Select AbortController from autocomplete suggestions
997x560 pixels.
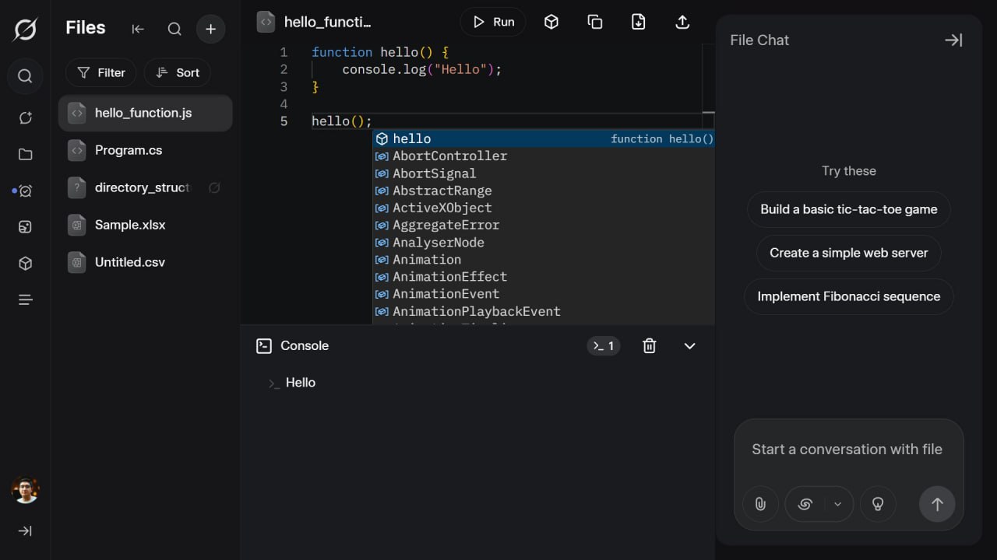click(x=449, y=156)
